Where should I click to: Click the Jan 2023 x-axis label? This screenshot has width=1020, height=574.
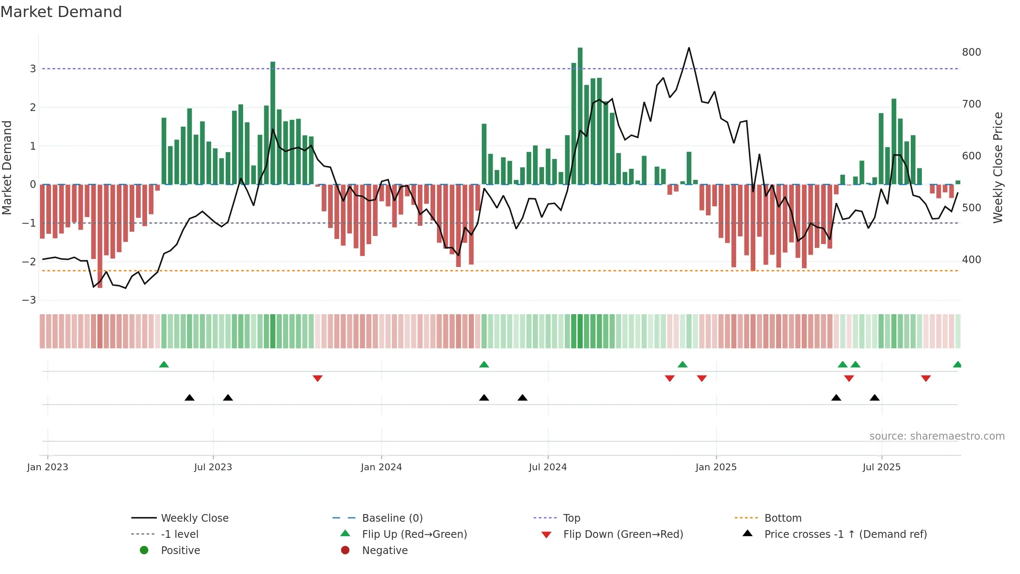pos(48,467)
